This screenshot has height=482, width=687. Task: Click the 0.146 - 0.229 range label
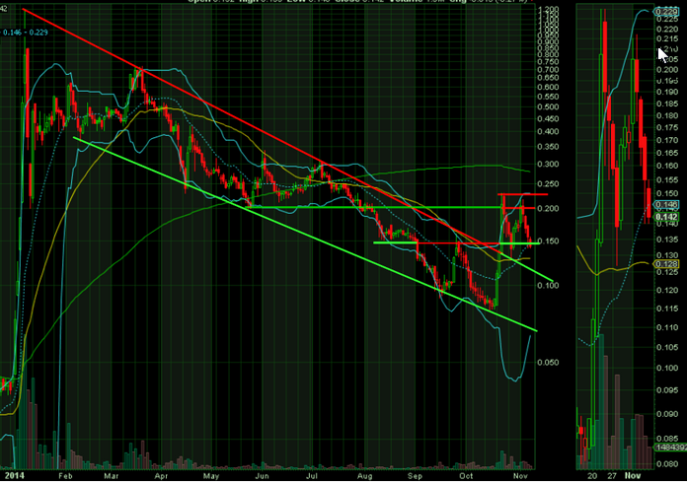(26, 33)
